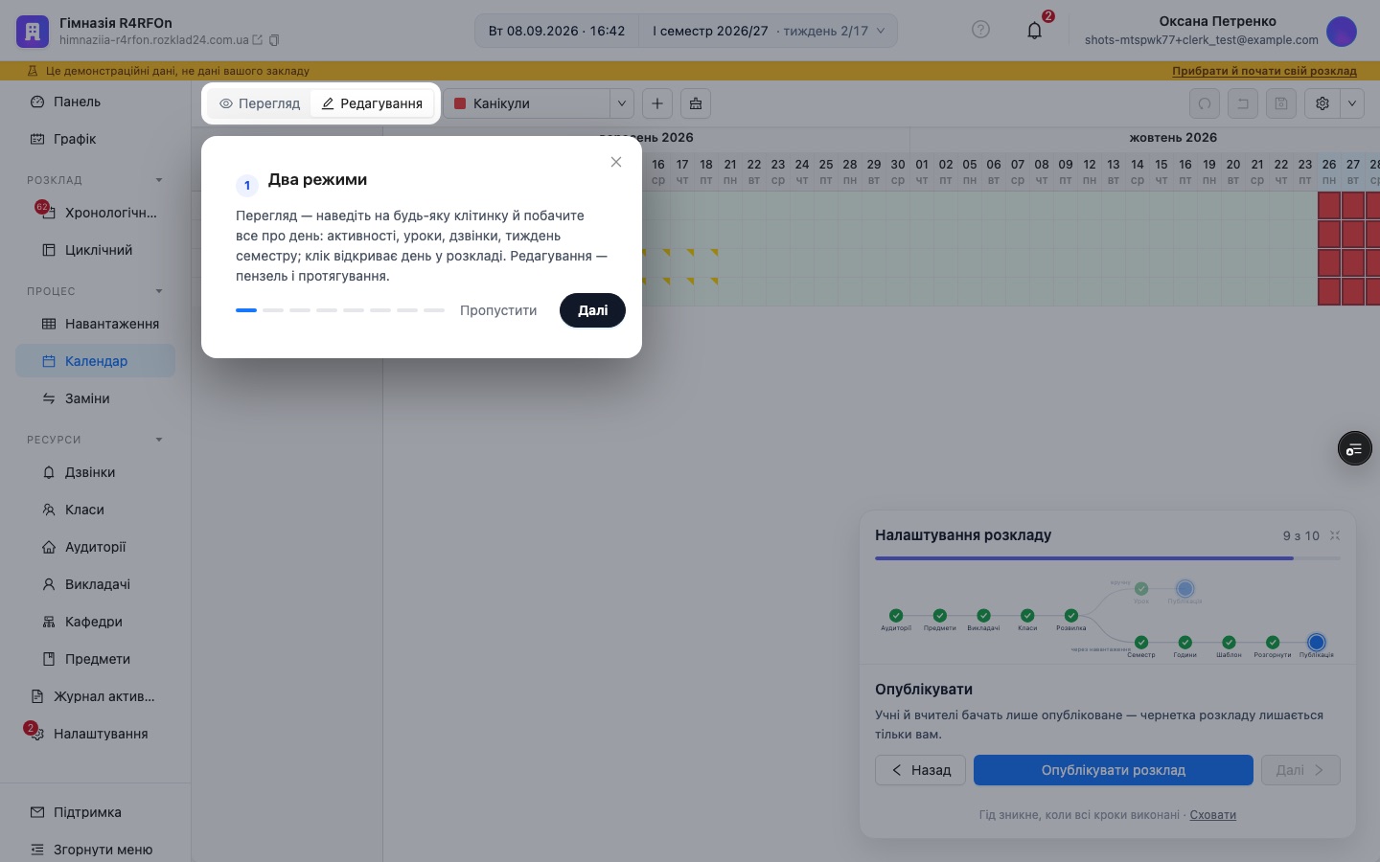Click Далі in the tour tooltip
This screenshot has height=862, width=1380.
coord(592,310)
